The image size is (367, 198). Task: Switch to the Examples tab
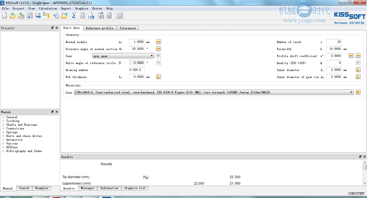pyautogui.click(x=42, y=188)
